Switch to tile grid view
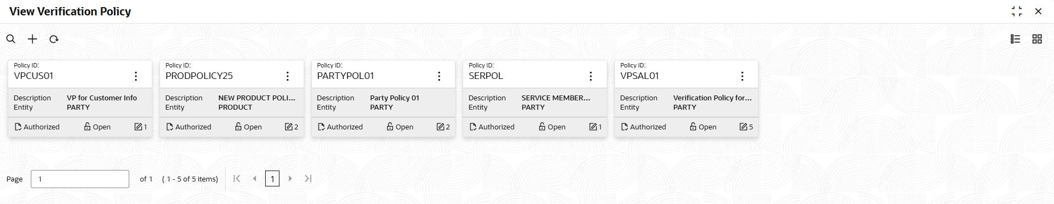This screenshot has height=204, width=1054. pos(1037,39)
